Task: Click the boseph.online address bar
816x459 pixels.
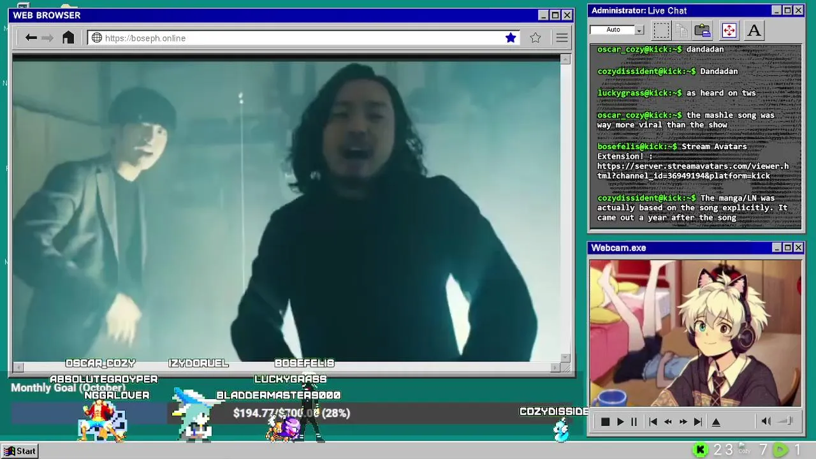Action: pyautogui.click(x=305, y=38)
